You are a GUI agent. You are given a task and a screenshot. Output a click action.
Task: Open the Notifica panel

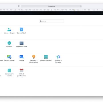click(21, 58)
